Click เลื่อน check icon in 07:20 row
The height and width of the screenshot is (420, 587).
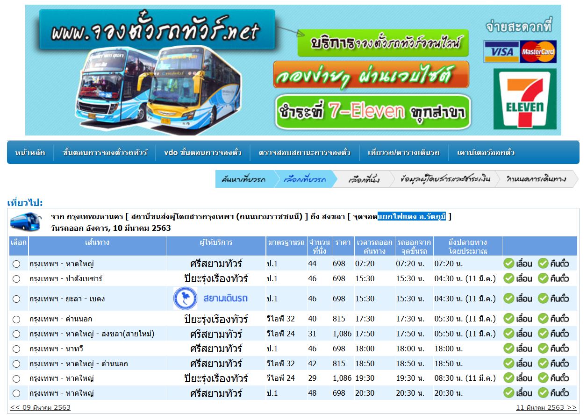(508, 263)
